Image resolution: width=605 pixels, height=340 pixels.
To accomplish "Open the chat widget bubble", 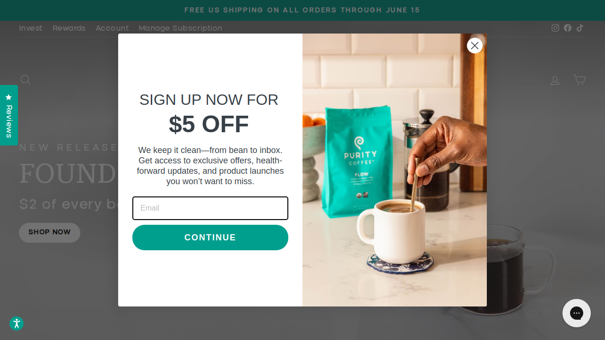I will 577,313.
